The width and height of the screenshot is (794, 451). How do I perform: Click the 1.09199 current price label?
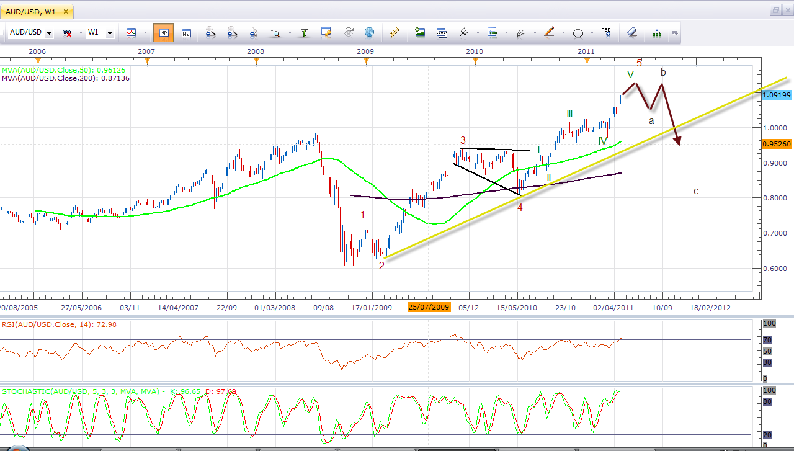(x=775, y=95)
